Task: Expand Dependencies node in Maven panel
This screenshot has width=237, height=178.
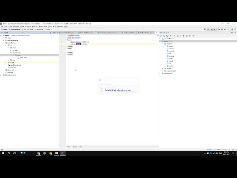Action: tap(163, 71)
